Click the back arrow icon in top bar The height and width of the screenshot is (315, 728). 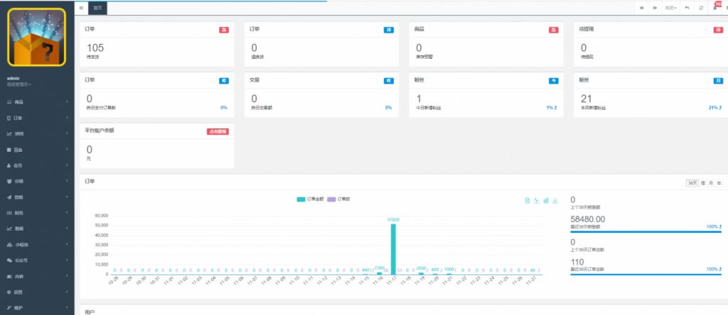click(687, 8)
